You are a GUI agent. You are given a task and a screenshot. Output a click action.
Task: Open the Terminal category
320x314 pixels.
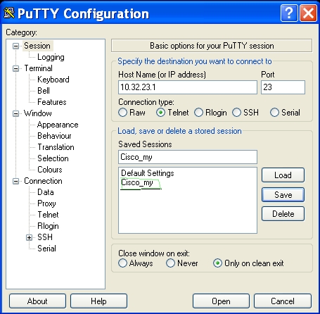point(39,68)
